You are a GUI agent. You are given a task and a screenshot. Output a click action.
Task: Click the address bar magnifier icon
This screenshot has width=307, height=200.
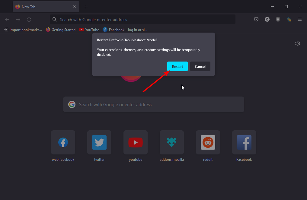pos(55,19)
